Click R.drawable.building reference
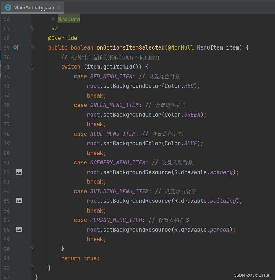This screenshot has width=275, height=280. click(x=205, y=201)
